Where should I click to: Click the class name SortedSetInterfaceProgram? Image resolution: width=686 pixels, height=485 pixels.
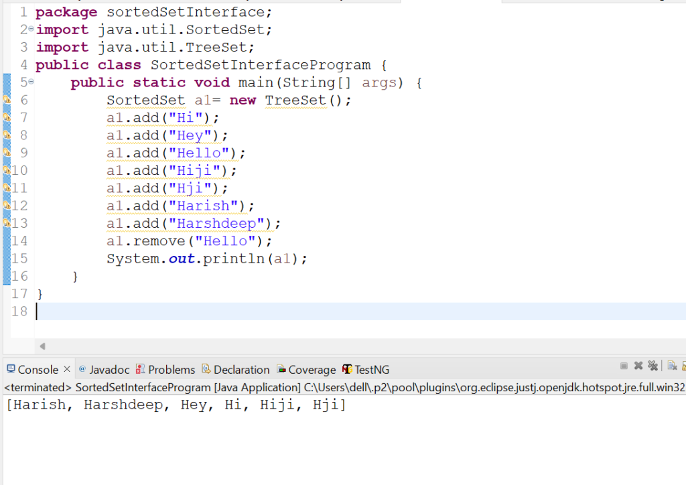pos(261,65)
